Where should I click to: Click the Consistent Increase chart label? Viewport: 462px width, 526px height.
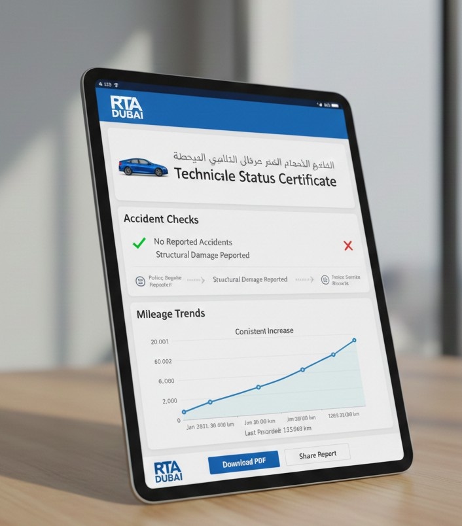click(x=264, y=331)
